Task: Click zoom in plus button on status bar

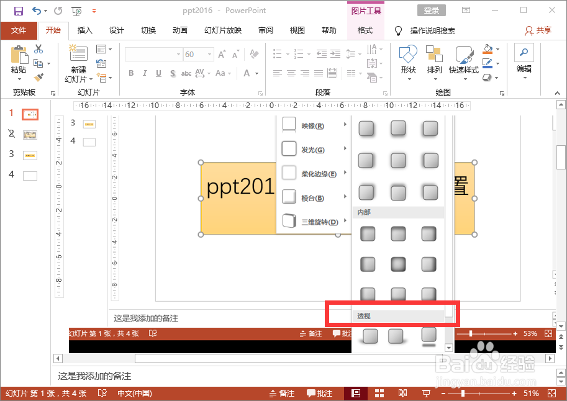Action: tap(514, 394)
